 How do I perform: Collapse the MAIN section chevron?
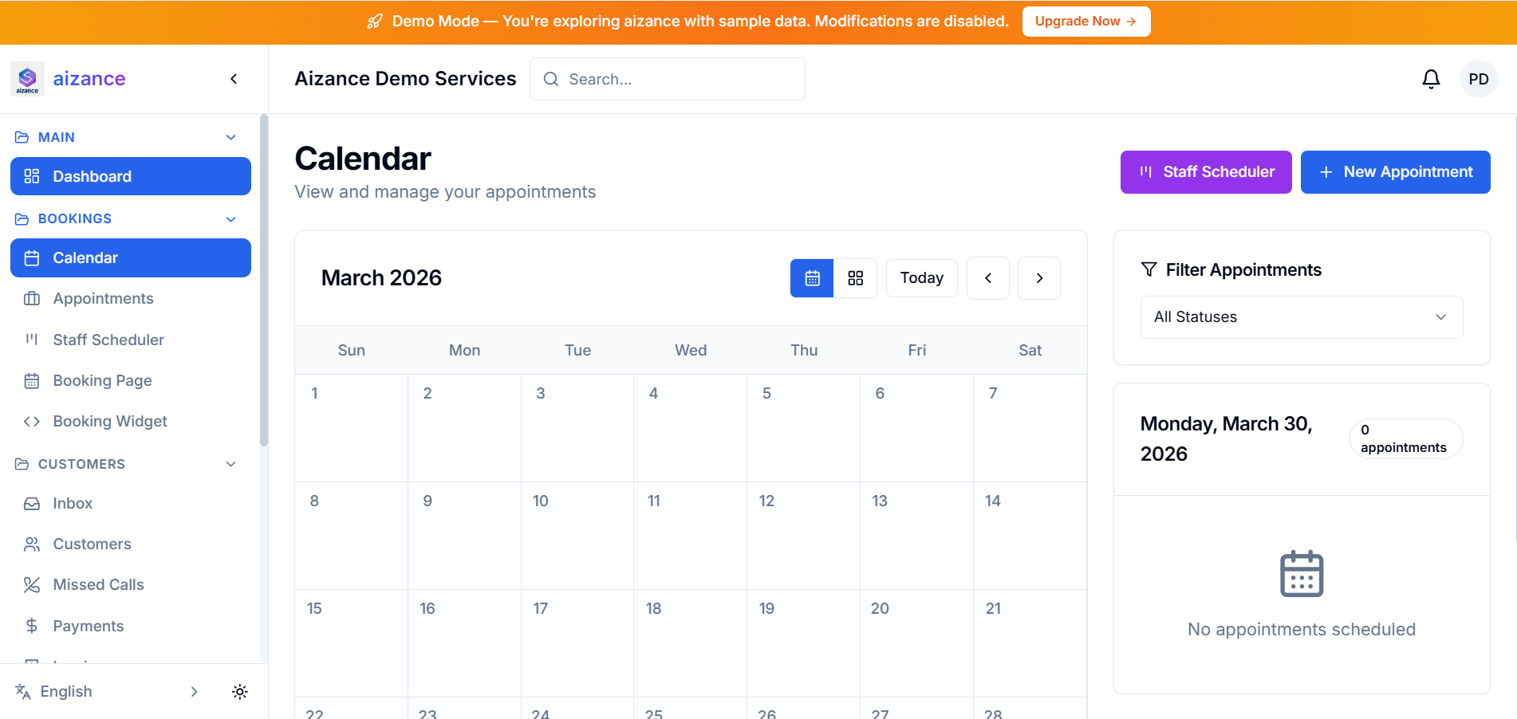(231, 137)
